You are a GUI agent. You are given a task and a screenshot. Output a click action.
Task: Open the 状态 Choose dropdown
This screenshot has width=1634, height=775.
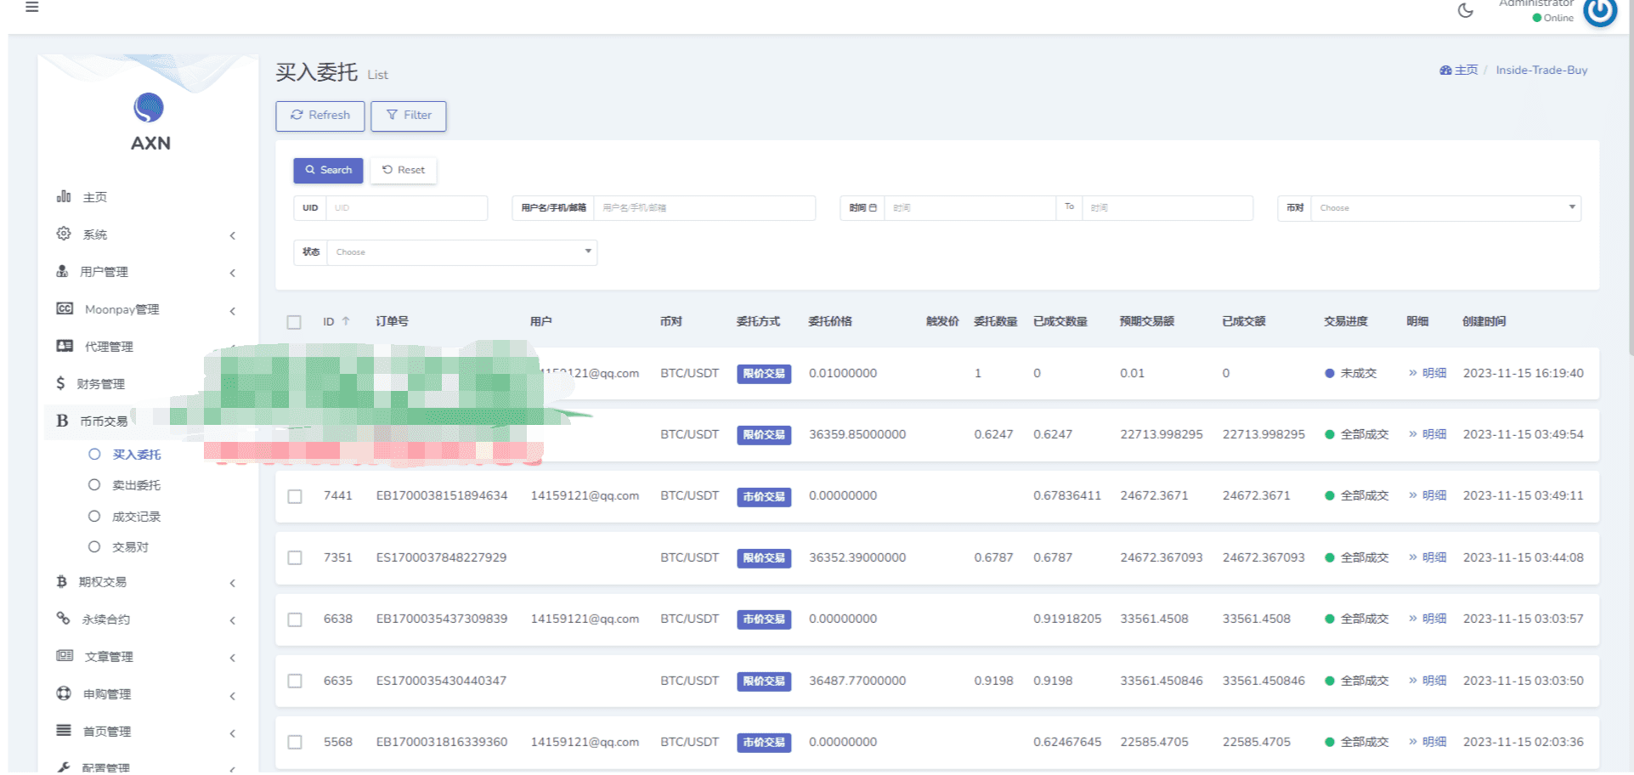coord(461,252)
